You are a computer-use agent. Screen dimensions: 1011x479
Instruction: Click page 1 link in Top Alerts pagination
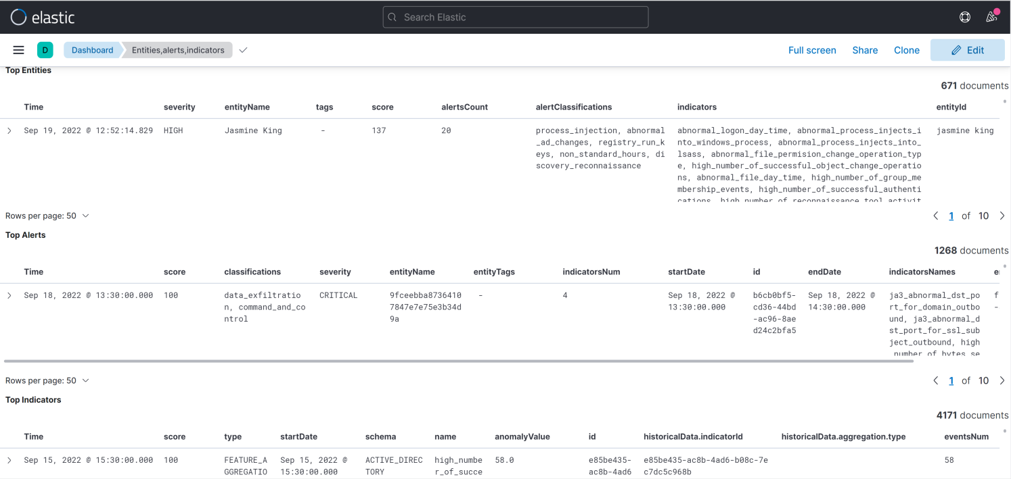(x=951, y=380)
